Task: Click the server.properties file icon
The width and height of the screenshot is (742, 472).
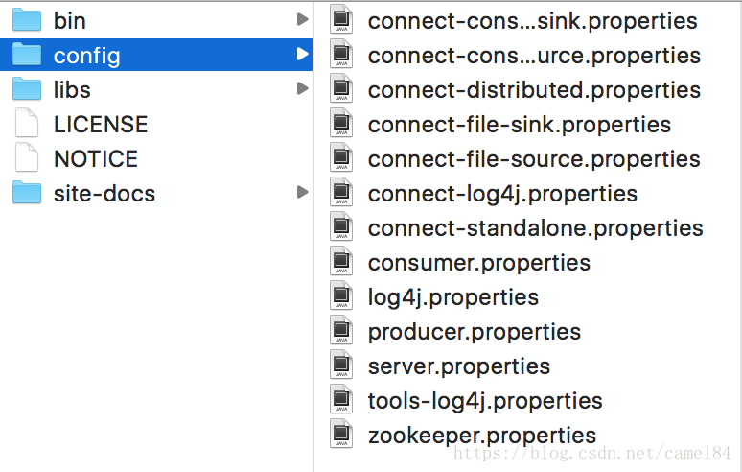Action: pyautogui.click(x=341, y=365)
